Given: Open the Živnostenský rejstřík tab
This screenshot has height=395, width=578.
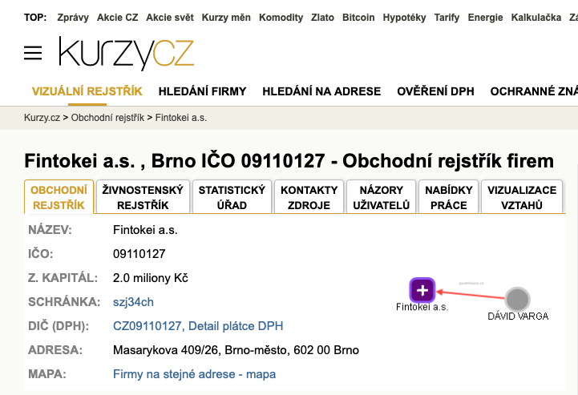Looking at the screenshot, I should [x=143, y=197].
